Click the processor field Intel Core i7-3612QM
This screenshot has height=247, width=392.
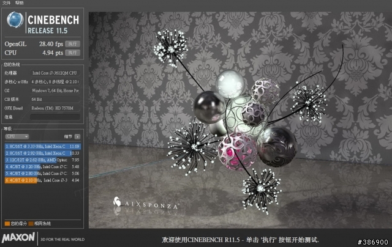pos(55,73)
